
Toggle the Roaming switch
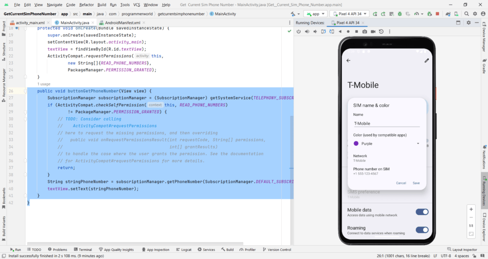point(422,230)
